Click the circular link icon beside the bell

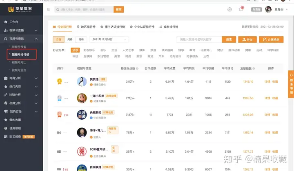[229, 9]
